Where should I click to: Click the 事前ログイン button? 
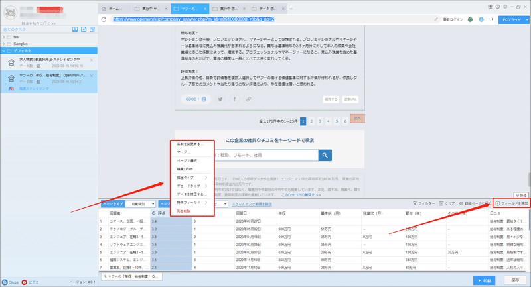[453, 20]
